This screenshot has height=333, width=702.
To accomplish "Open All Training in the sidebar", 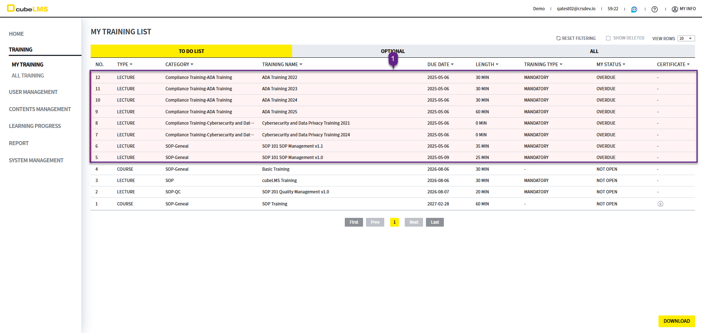I will pos(28,76).
